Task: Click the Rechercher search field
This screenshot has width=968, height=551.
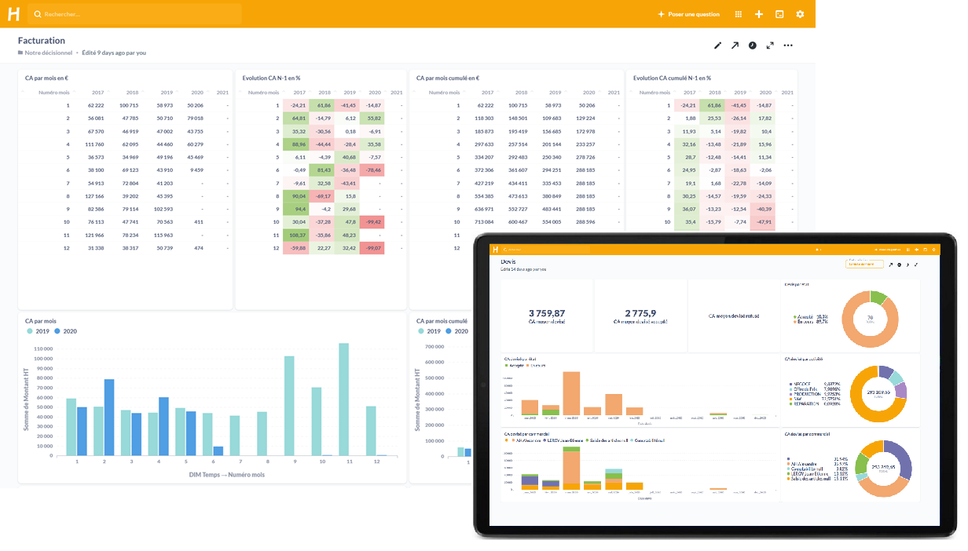Action: coord(134,14)
